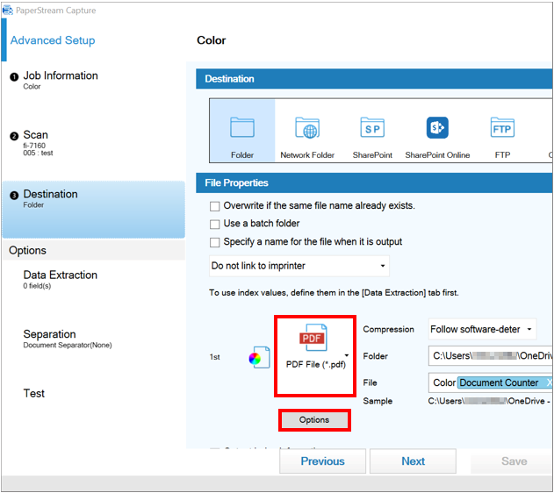Toggle Specify a name for the file checkbox
The height and width of the screenshot is (493, 554).
[x=215, y=242]
